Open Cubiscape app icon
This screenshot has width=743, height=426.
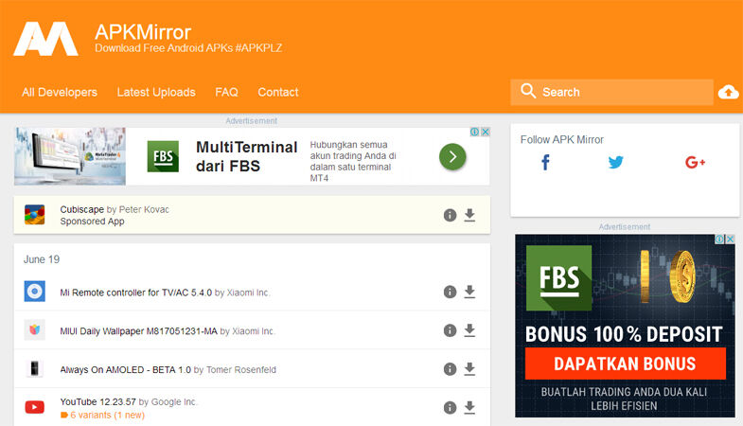coord(35,215)
